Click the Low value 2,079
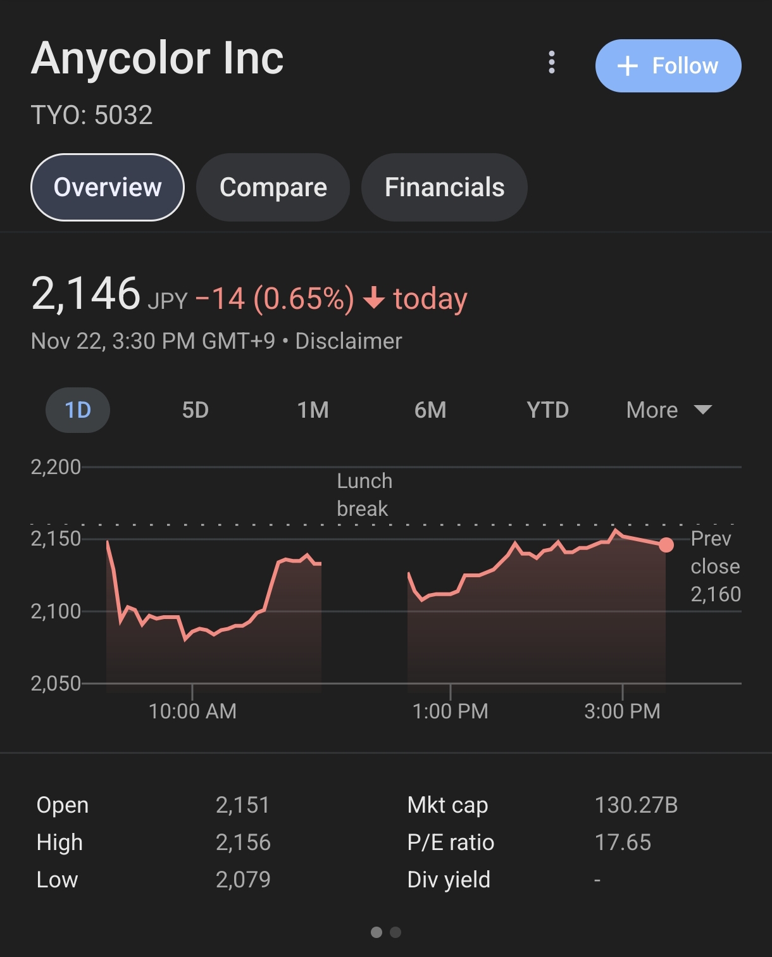This screenshot has width=772, height=957. pyautogui.click(x=243, y=880)
